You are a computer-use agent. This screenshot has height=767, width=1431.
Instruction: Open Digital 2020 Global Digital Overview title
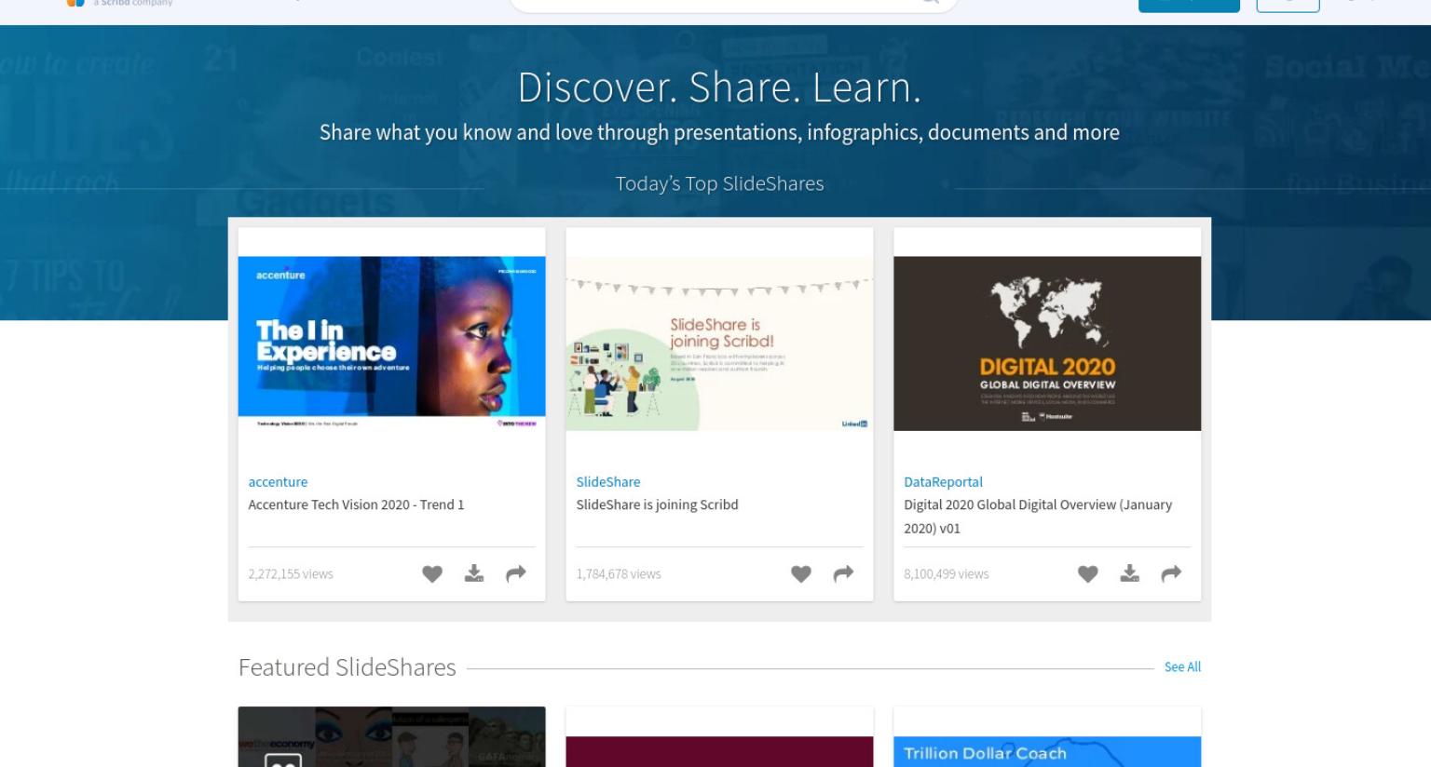[1038, 516]
